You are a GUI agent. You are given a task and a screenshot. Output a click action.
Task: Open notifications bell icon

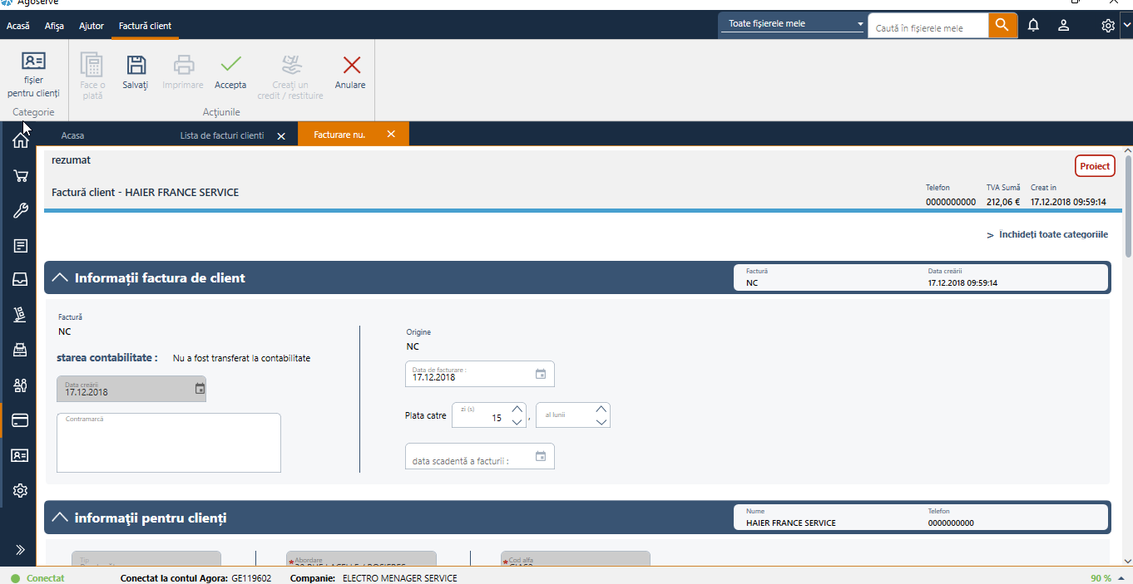point(1033,26)
